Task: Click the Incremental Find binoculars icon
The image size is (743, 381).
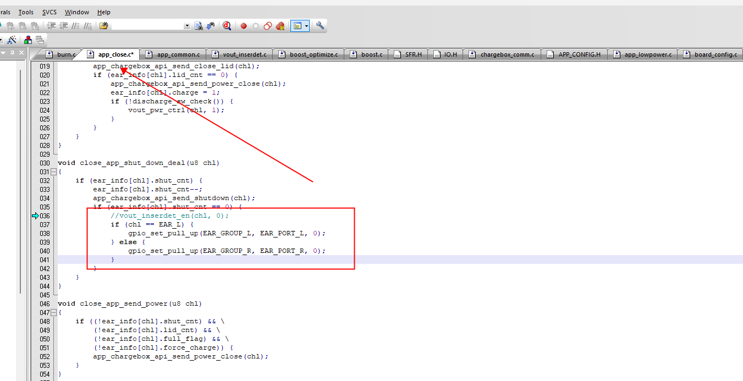Action: [211, 26]
